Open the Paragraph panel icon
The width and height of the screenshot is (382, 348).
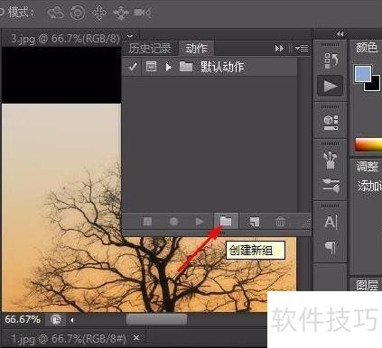(x=331, y=248)
